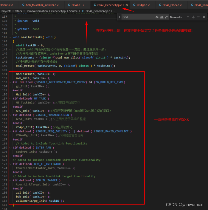The width and height of the screenshot is (208, 210).
Task: Click on osal_mem_alloc function name
Action: [x=67, y=58]
